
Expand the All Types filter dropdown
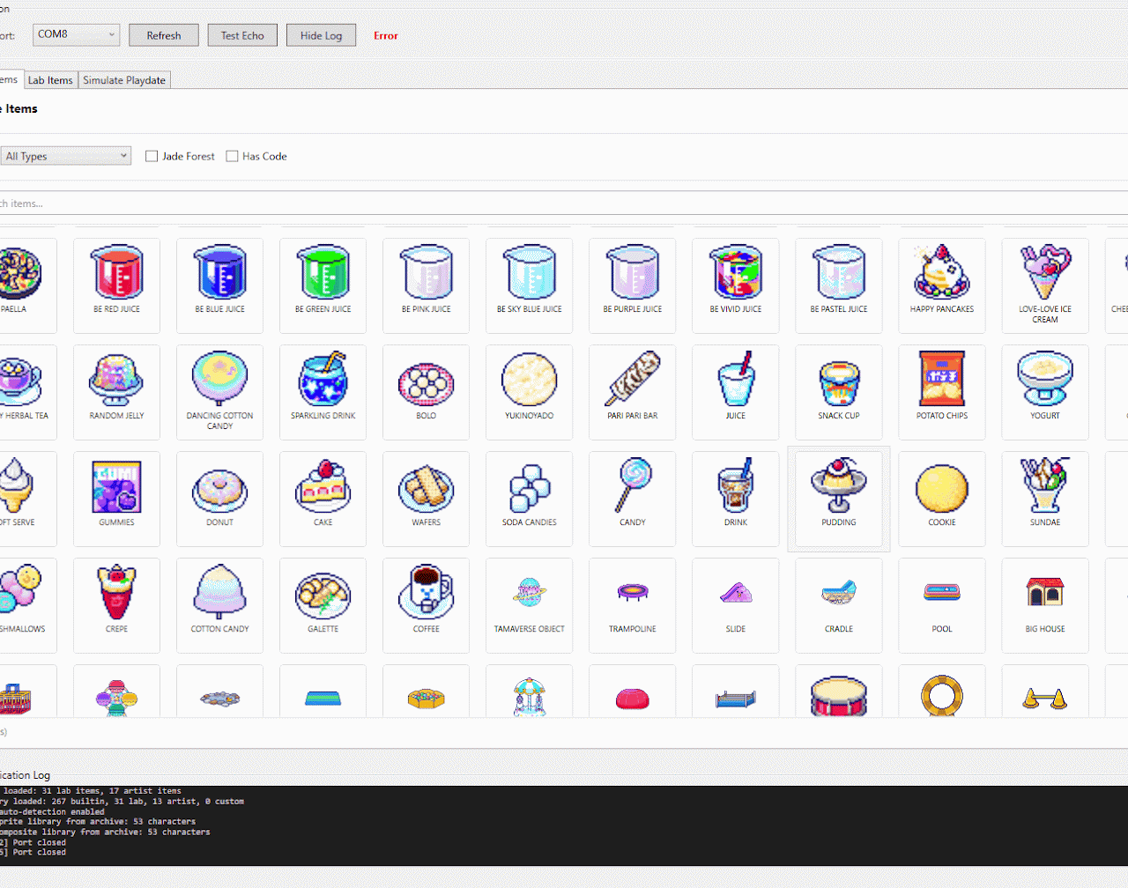(66, 156)
